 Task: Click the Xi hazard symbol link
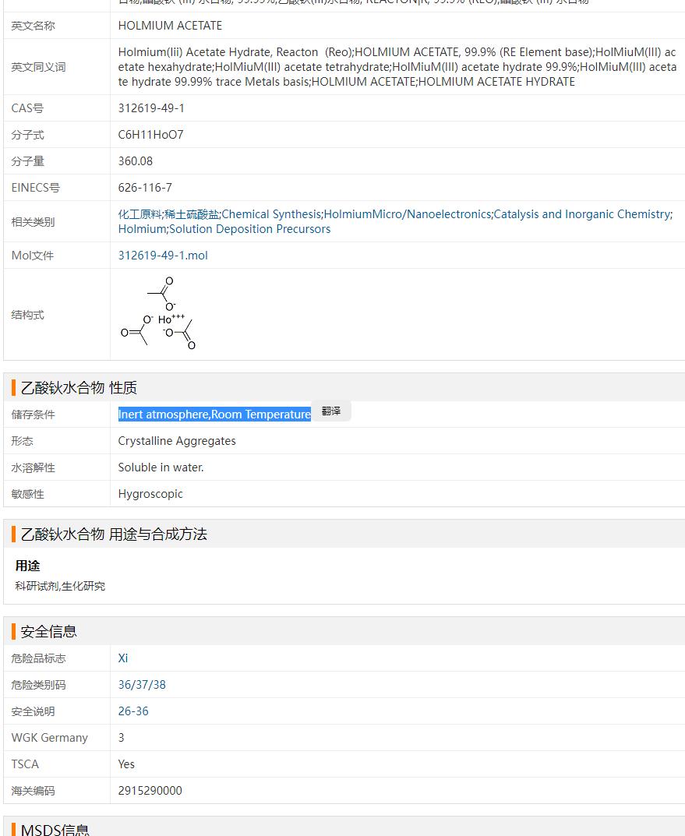pyautogui.click(x=123, y=658)
